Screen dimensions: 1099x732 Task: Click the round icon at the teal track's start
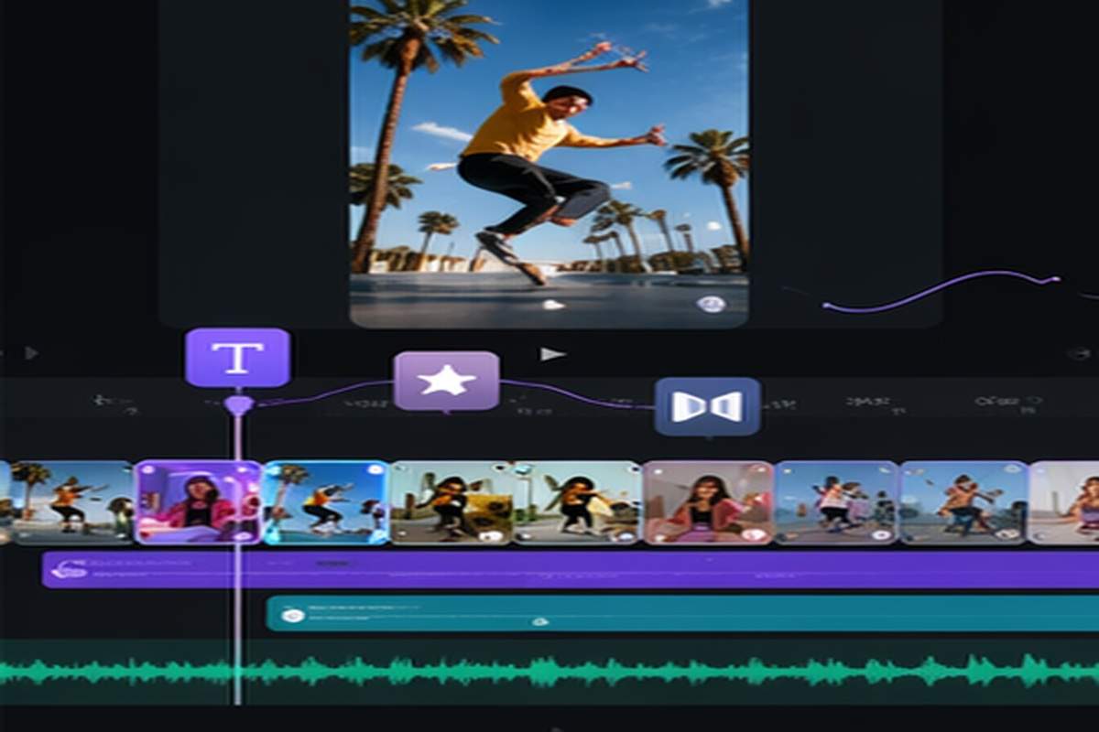(x=292, y=615)
